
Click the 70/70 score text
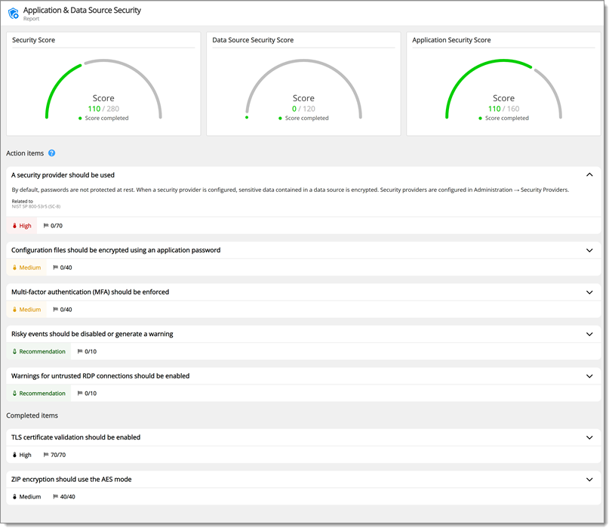[x=58, y=455]
